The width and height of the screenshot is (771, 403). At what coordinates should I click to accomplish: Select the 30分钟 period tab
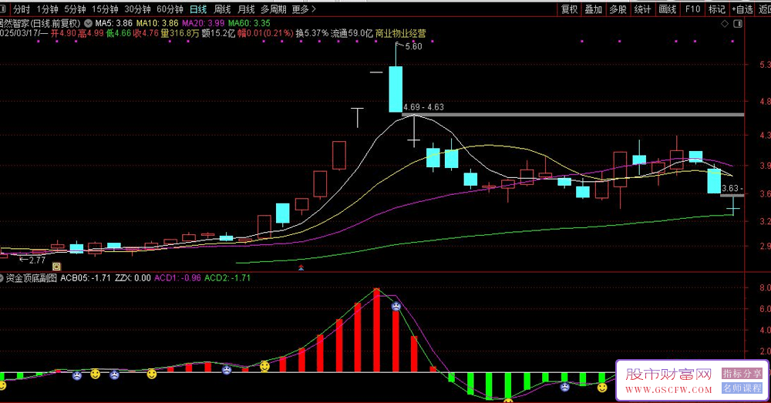(137, 9)
